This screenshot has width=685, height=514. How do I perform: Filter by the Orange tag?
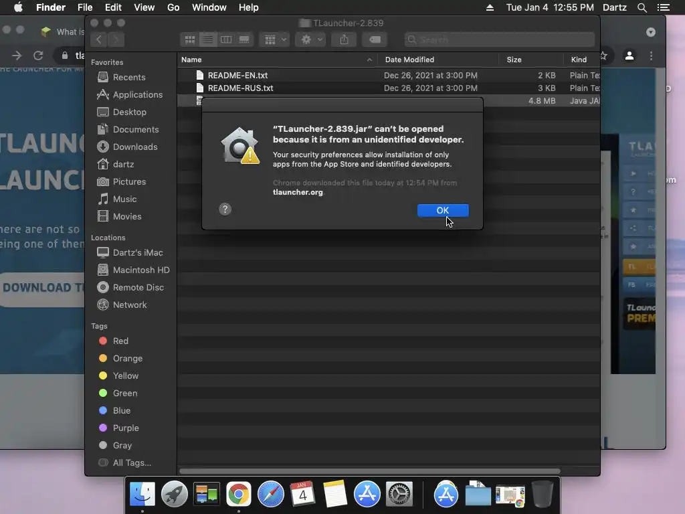(x=127, y=359)
